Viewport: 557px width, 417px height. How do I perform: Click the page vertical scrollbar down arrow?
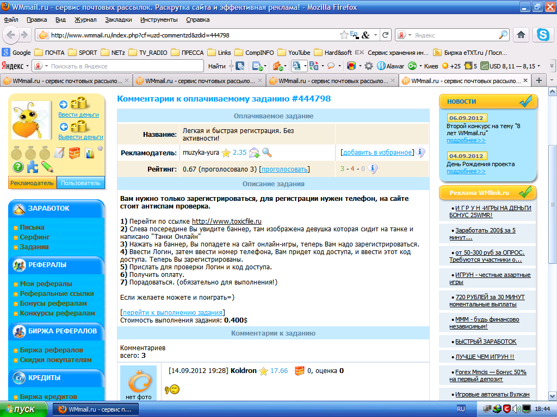552,396
